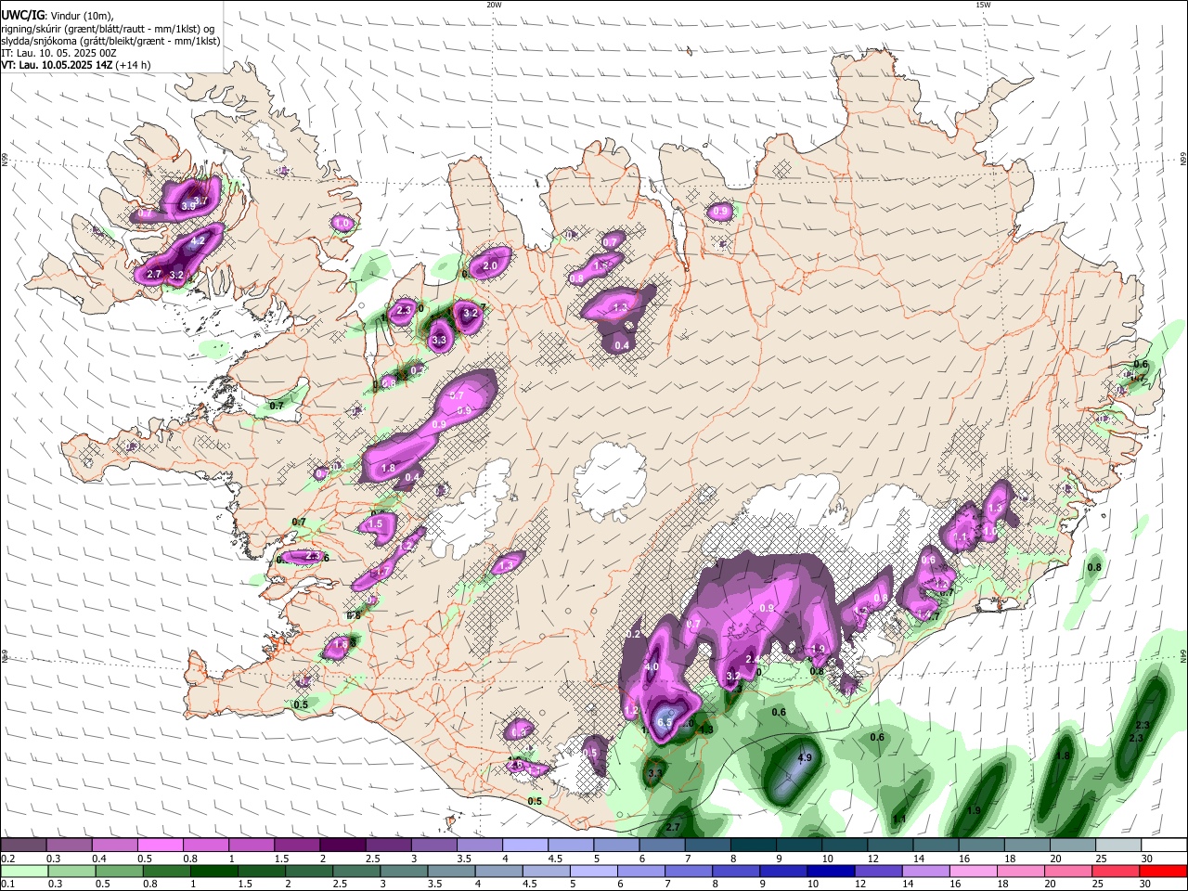Click the 4.0 snowfall value
The height and width of the screenshot is (891, 1188).
(652, 666)
